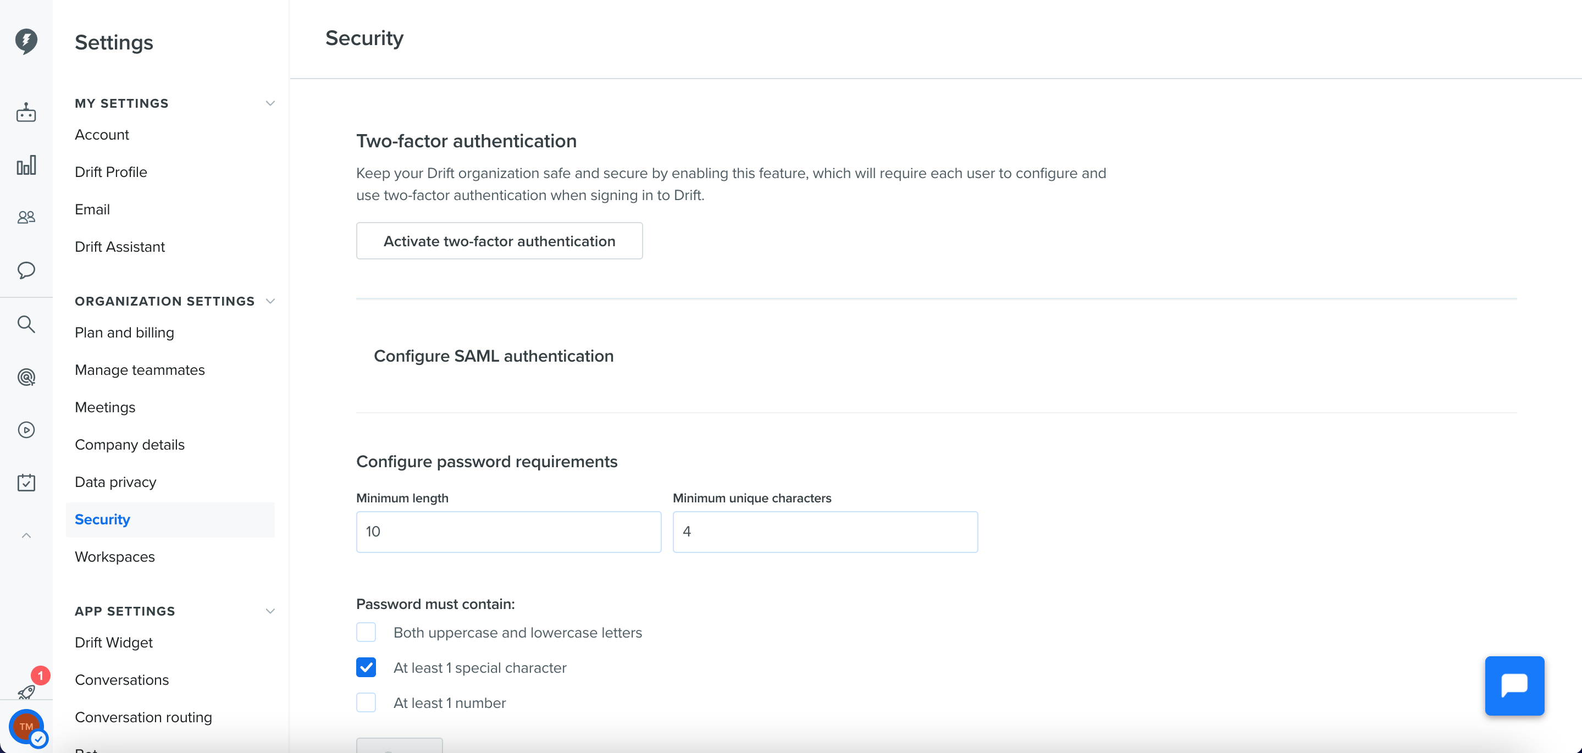Open the calendar checkmark meetings icon
The image size is (1582, 753).
[x=26, y=483]
